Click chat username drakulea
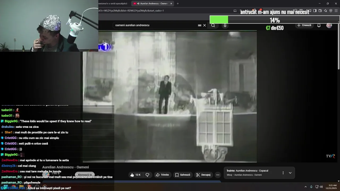Image resolution: width=340 pixels, height=191 pixels. pyautogui.click(x=7, y=127)
